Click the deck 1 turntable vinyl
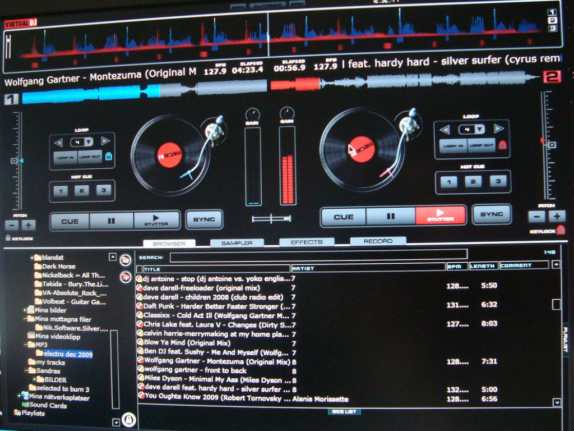Viewport: 574px width, 431px height. pos(169,155)
